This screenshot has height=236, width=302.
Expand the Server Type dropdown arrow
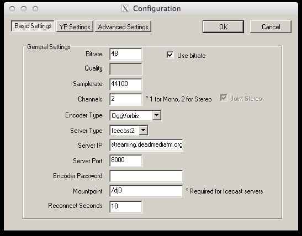[x=144, y=130]
